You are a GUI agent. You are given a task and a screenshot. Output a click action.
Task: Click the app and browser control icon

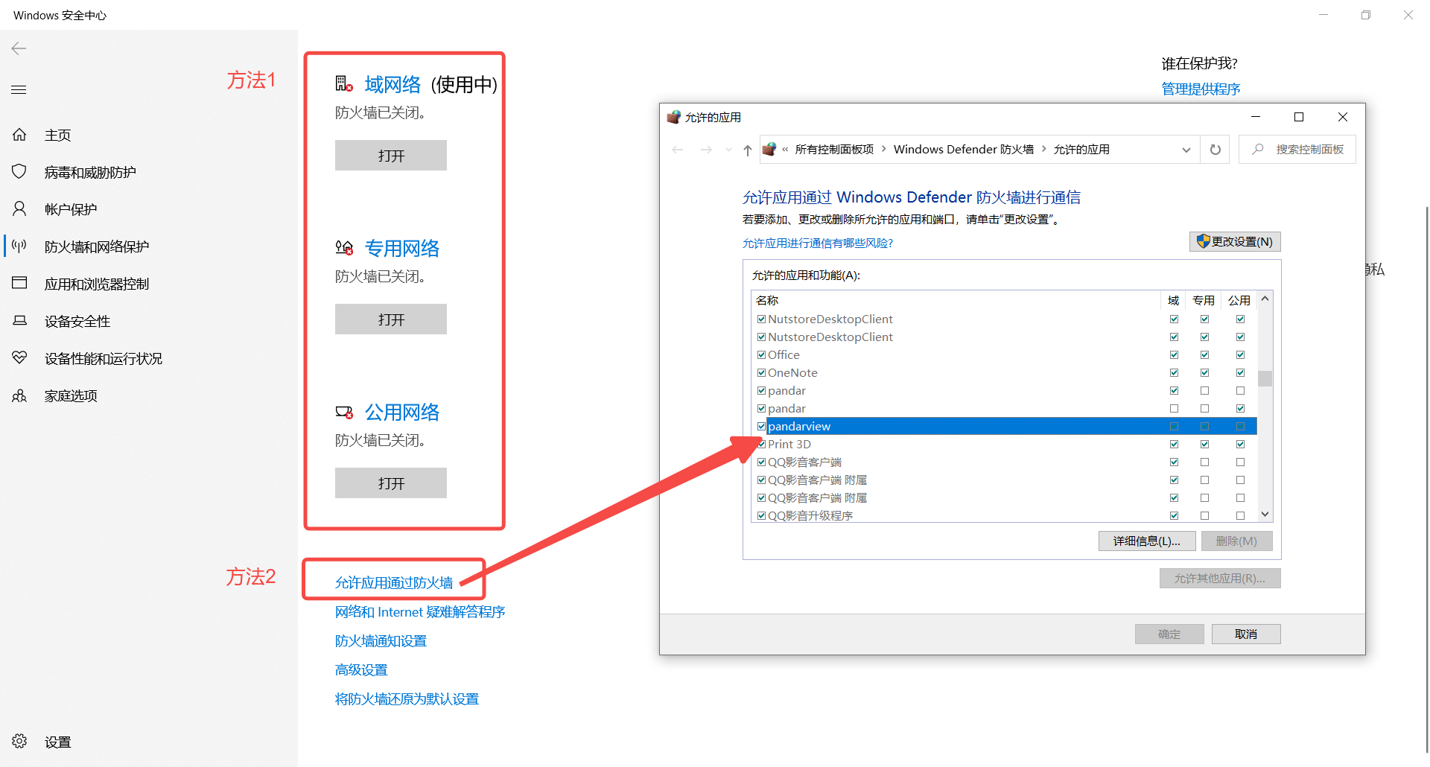[19, 283]
